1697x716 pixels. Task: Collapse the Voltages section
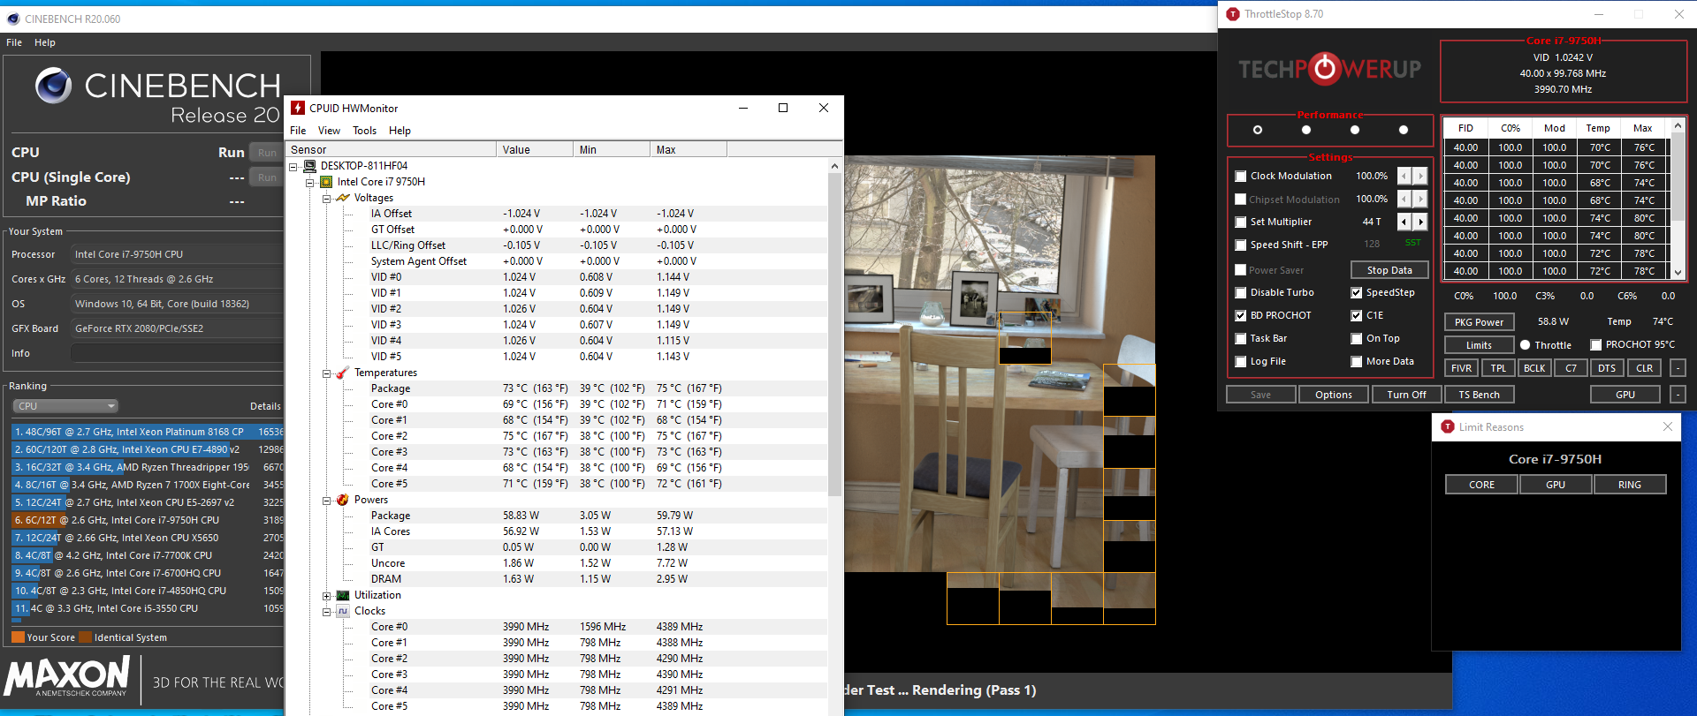[x=327, y=199]
